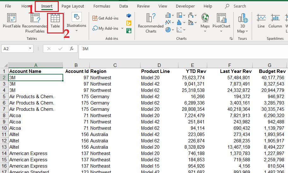Switch to the Review tab
The image size is (288, 173).
pyautogui.click(x=143, y=6)
